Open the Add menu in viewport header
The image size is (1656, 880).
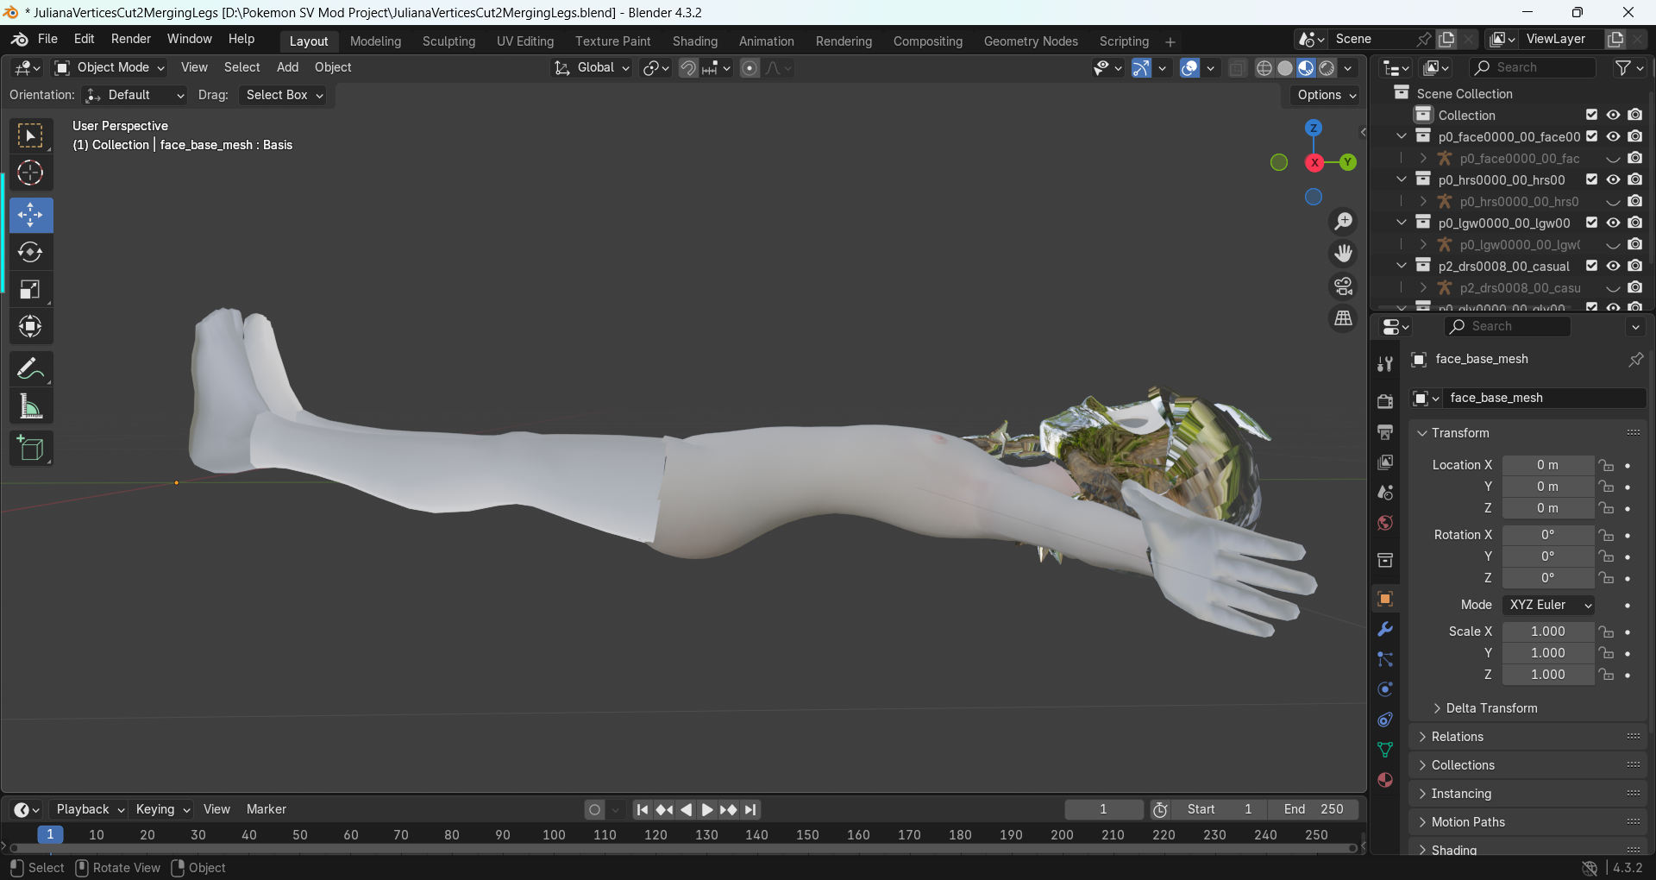coord(287,68)
